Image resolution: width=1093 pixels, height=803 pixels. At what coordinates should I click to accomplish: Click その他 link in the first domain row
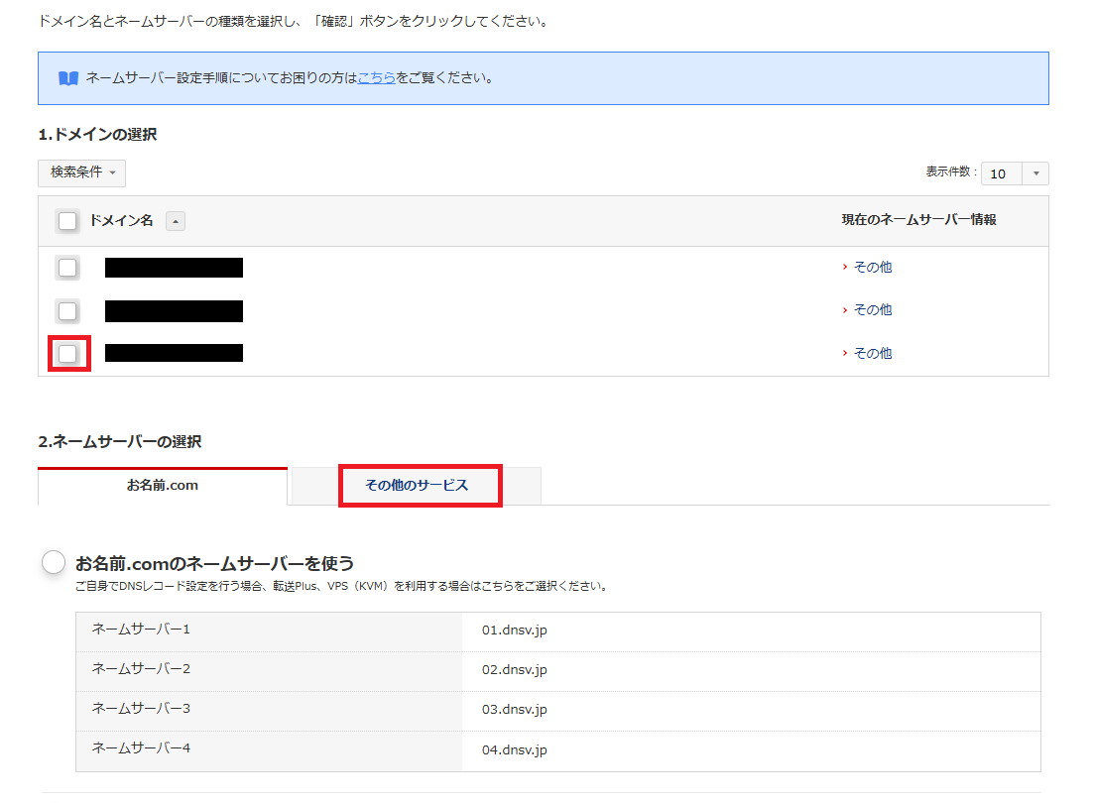[872, 268]
